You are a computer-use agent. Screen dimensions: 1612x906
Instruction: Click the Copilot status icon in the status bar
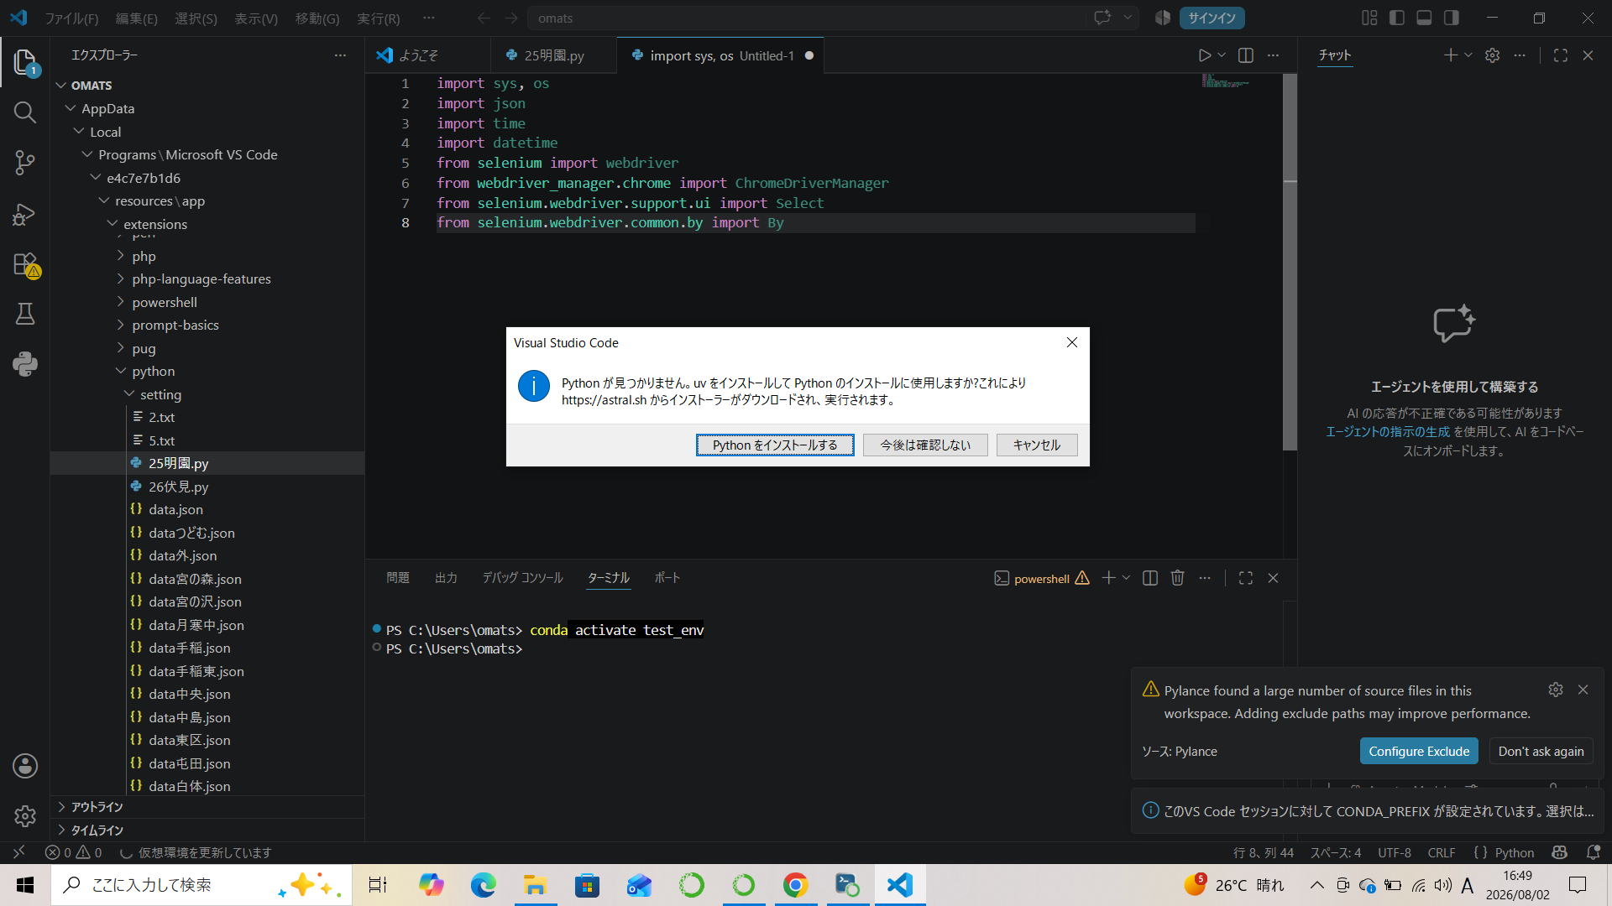coord(1560,852)
